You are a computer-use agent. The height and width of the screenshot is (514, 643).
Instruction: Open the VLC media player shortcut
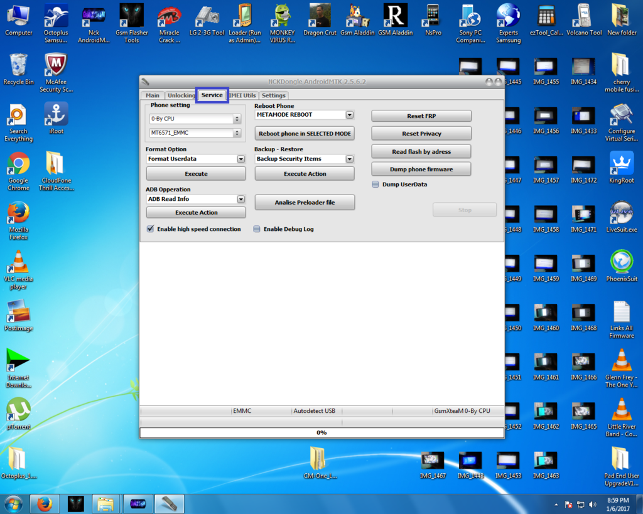[18, 263]
